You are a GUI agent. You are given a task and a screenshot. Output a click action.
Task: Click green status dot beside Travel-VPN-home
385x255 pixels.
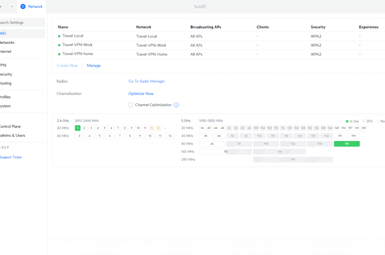pos(59,54)
